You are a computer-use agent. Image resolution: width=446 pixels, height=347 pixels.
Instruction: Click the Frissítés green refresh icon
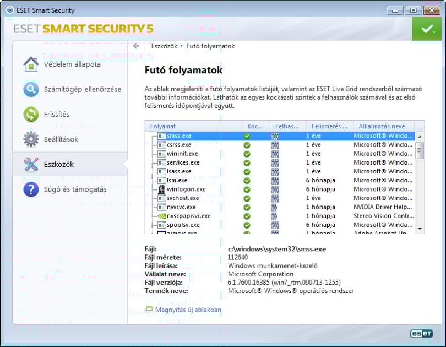tap(31, 114)
